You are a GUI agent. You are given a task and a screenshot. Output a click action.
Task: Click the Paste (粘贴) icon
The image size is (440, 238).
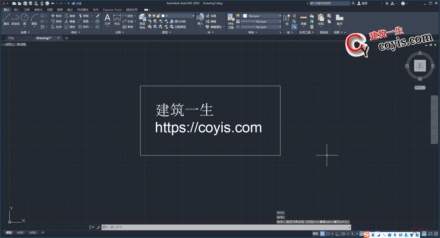[321, 19]
